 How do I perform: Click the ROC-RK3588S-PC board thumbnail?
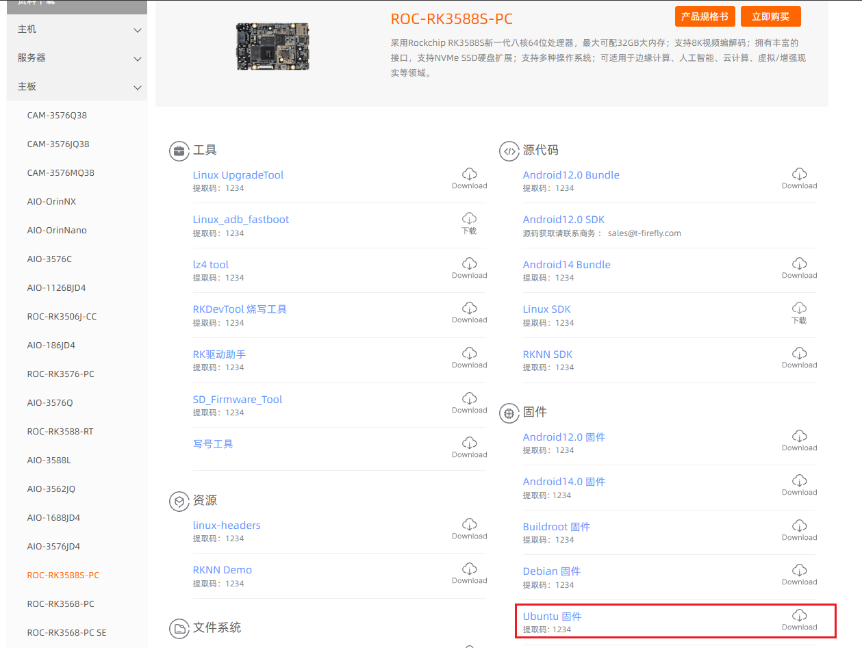[272, 46]
